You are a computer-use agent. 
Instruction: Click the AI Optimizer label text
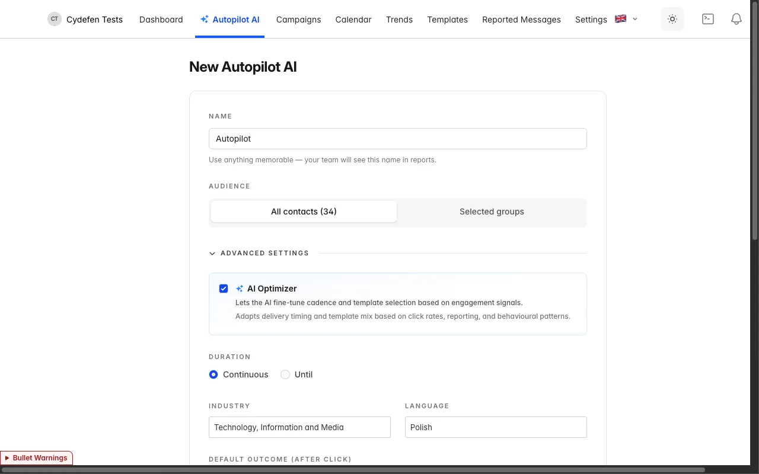(272, 289)
